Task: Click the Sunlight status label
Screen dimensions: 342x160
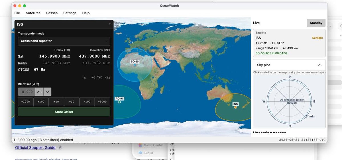Action: [x=317, y=38]
